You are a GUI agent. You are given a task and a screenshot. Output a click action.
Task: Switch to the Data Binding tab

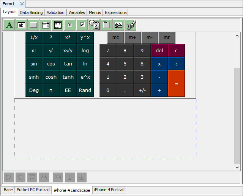pos(32,12)
